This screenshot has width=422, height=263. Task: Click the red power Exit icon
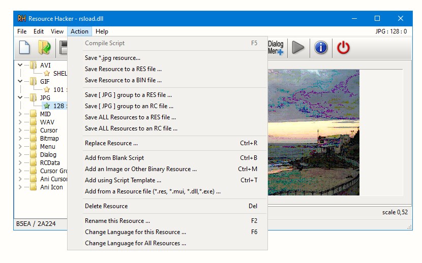(344, 48)
